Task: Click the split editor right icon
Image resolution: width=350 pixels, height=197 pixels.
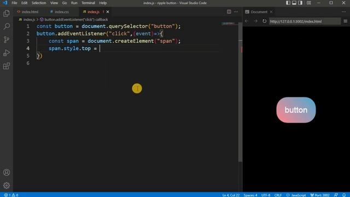Action: click(x=229, y=11)
